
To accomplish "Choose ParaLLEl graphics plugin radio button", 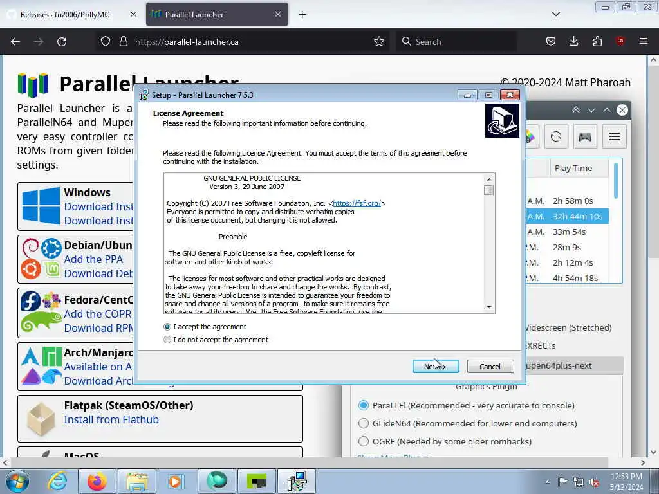I will point(364,405).
